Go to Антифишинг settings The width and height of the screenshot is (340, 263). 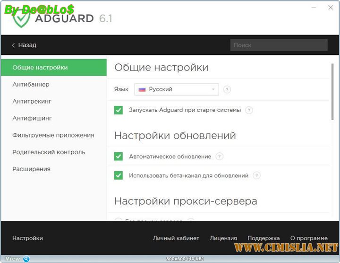pyautogui.click(x=32, y=118)
